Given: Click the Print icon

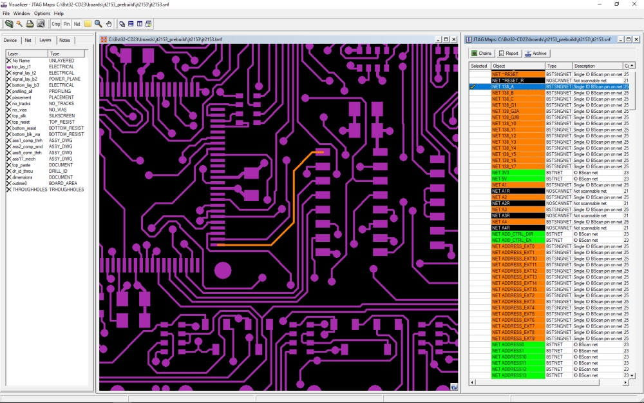Looking at the screenshot, I should pyautogui.click(x=30, y=24).
